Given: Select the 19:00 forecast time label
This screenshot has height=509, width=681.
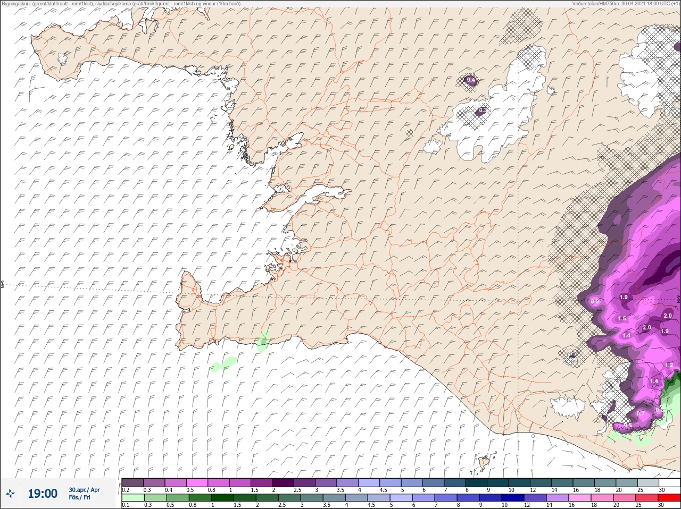Looking at the screenshot, I should 43,494.
